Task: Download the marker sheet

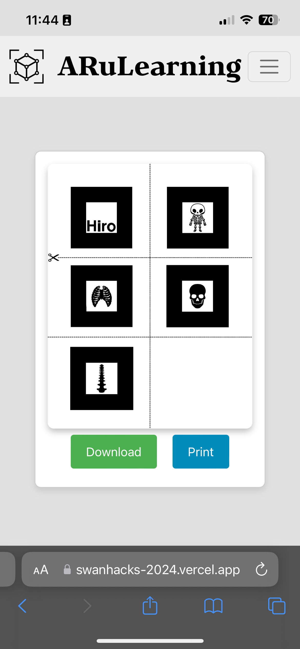Action: (x=114, y=452)
